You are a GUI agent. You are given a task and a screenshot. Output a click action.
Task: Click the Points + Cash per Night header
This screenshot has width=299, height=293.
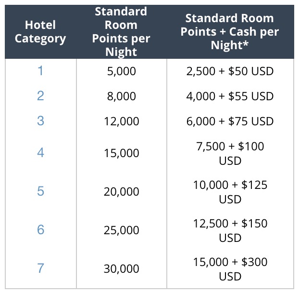coord(230,32)
